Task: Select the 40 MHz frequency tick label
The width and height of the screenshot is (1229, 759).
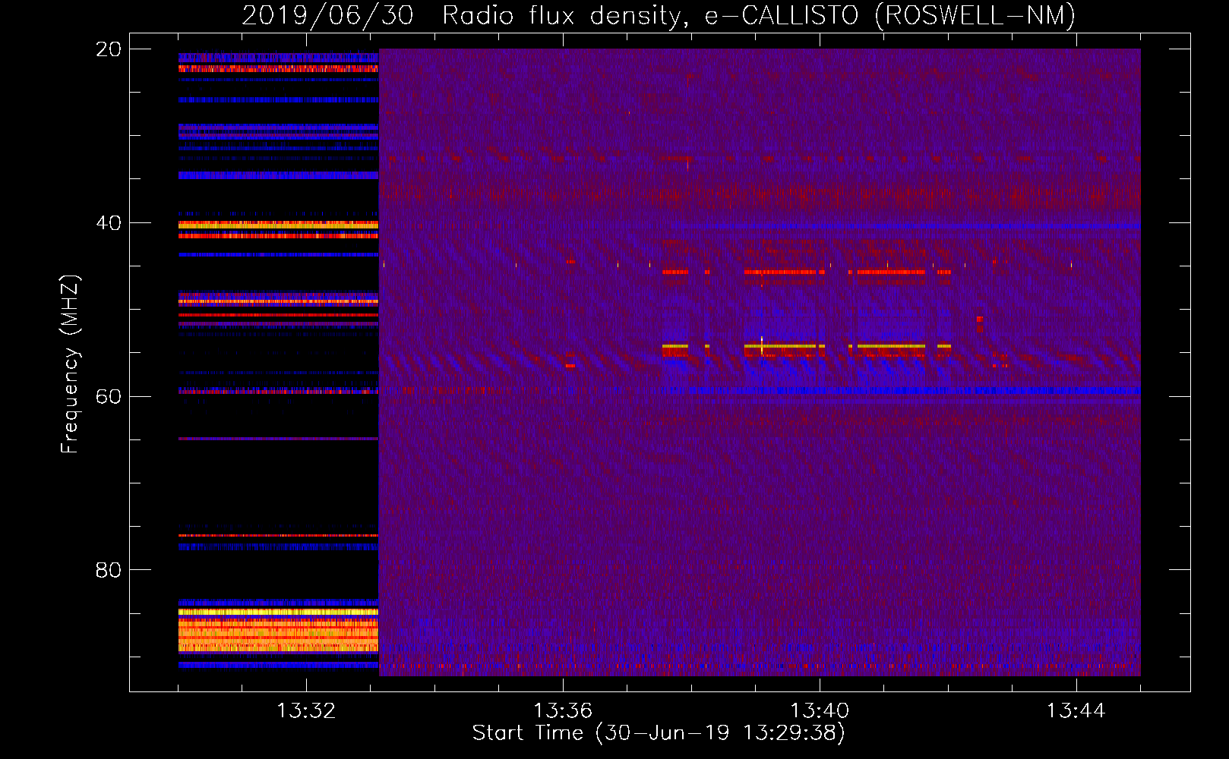Action: point(108,223)
